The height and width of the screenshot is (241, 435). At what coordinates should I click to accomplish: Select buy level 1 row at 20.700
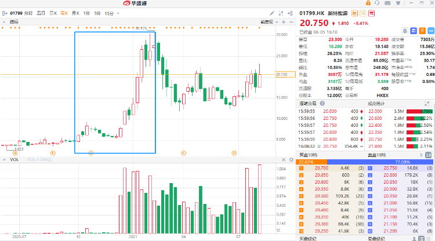tap(331, 168)
